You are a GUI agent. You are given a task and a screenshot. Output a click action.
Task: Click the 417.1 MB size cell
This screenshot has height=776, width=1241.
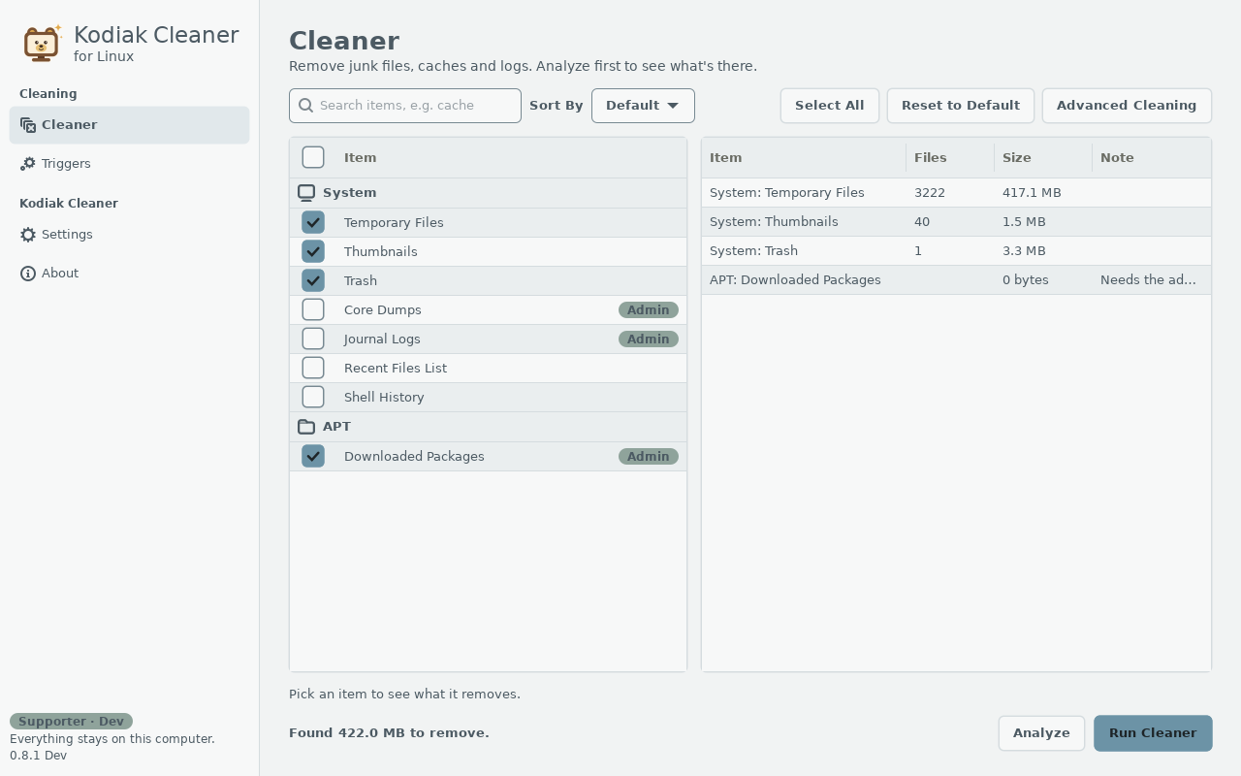pos(1032,193)
